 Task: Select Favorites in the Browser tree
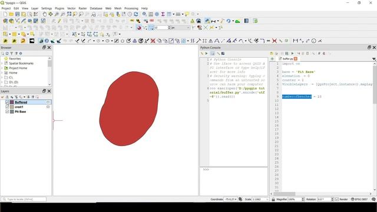click(15, 59)
